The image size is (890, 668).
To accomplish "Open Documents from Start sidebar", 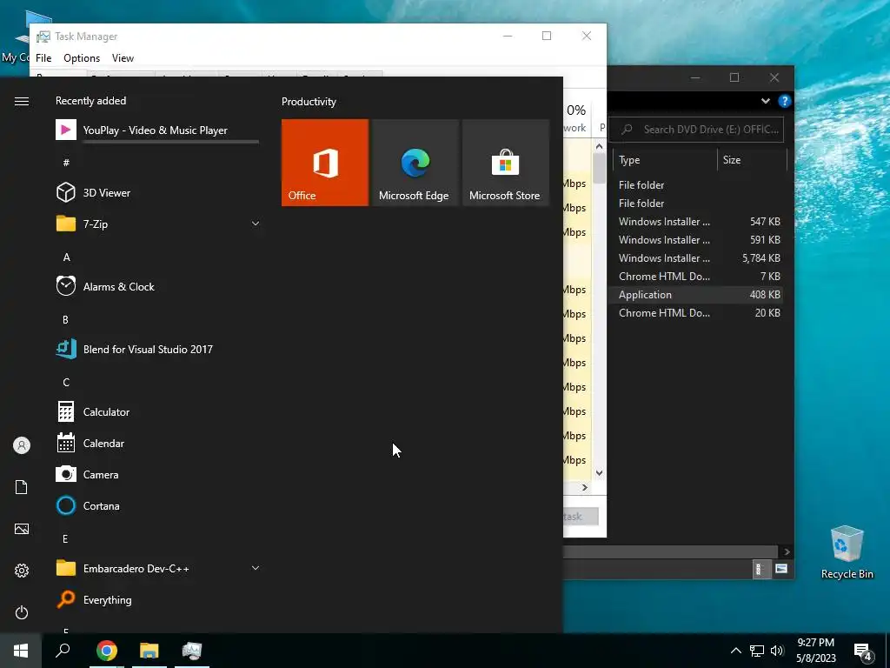I will pos(22,487).
